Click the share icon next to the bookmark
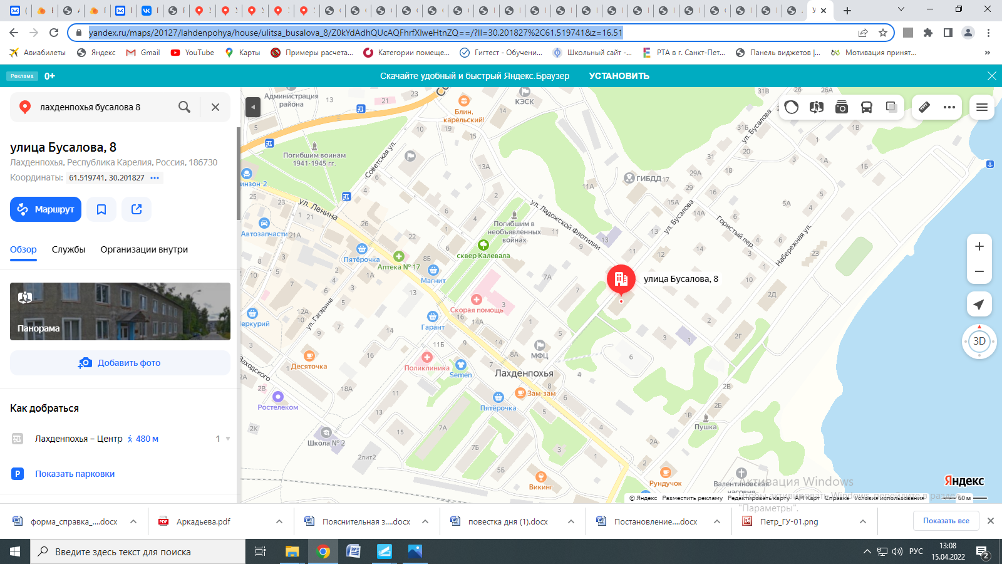 pyautogui.click(x=137, y=209)
